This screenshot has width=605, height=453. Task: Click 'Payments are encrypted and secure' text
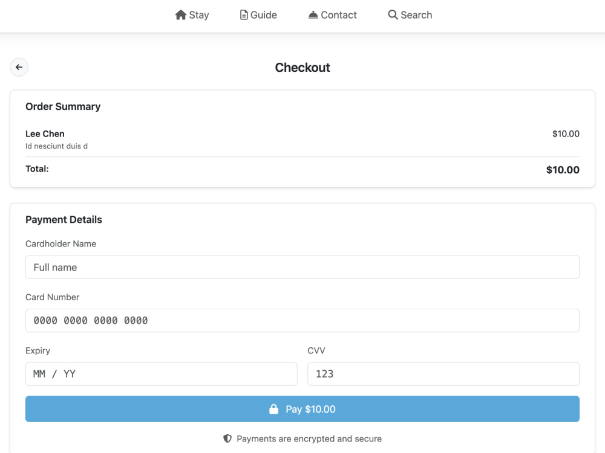coord(309,439)
